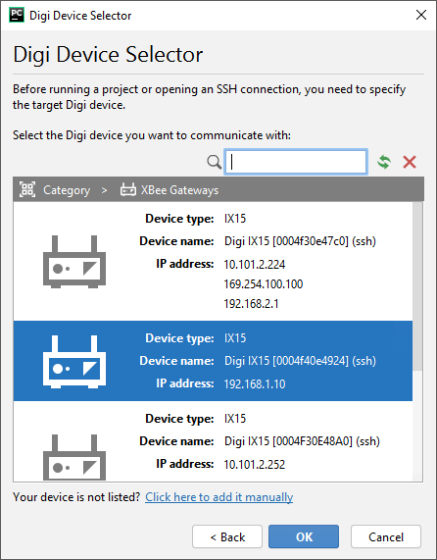Click the Category grid icon in breadcrumb
Viewport: 437px width, 560px height.
pos(27,189)
